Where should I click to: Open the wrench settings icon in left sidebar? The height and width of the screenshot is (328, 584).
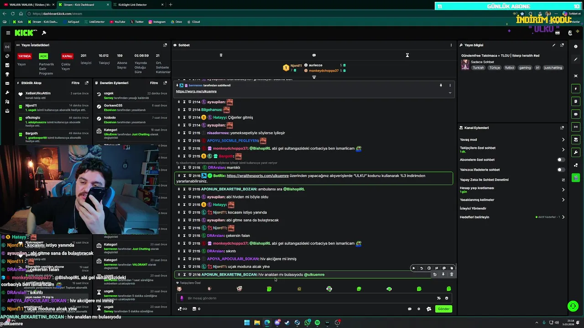[7, 92]
